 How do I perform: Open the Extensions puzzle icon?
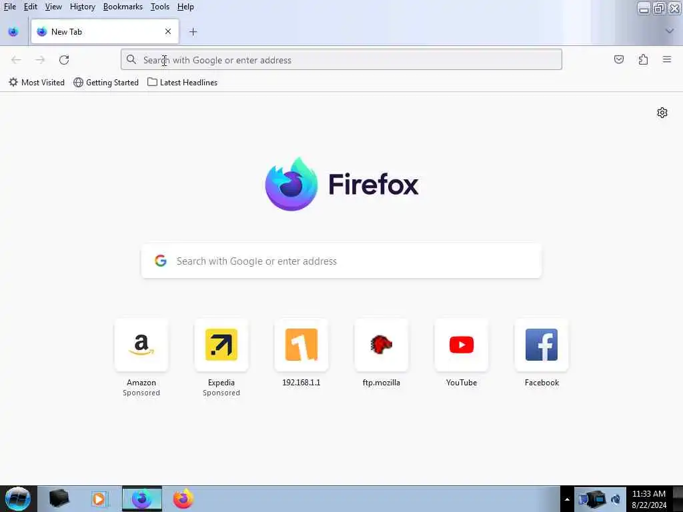pos(643,59)
